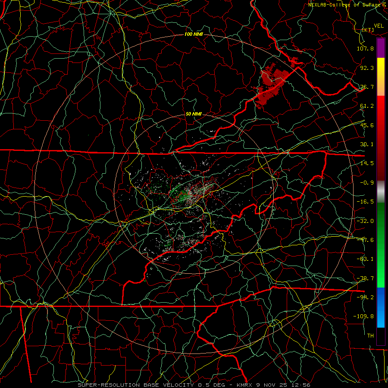This screenshot has width=388, height=388.
Task: Click the 61.2 value on the velocity scale
Action: coord(367,106)
